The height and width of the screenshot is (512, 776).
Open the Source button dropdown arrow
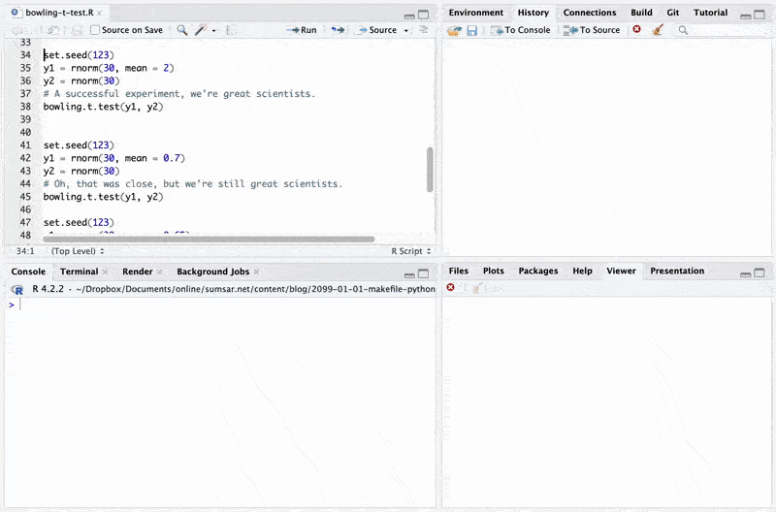pyautogui.click(x=405, y=31)
